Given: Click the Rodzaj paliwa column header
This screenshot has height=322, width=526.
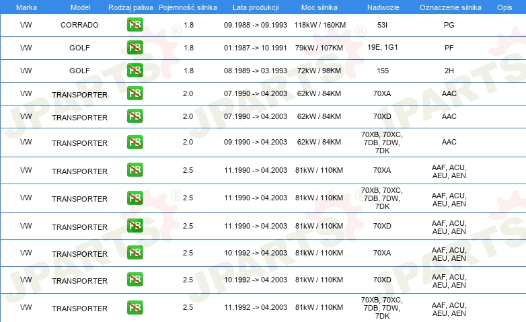Looking at the screenshot, I should tap(130, 7).
